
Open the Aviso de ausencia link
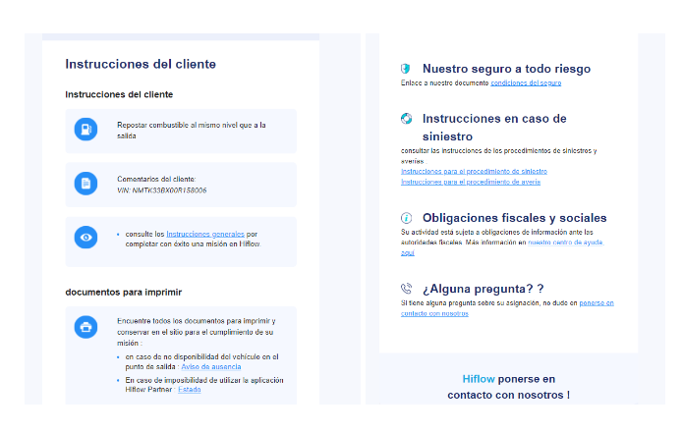[211, 367]
